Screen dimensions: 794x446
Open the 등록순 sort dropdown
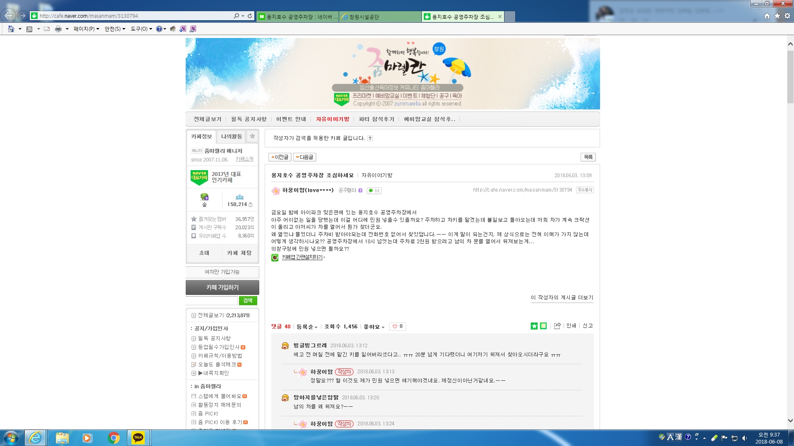(x=307, y=327)
